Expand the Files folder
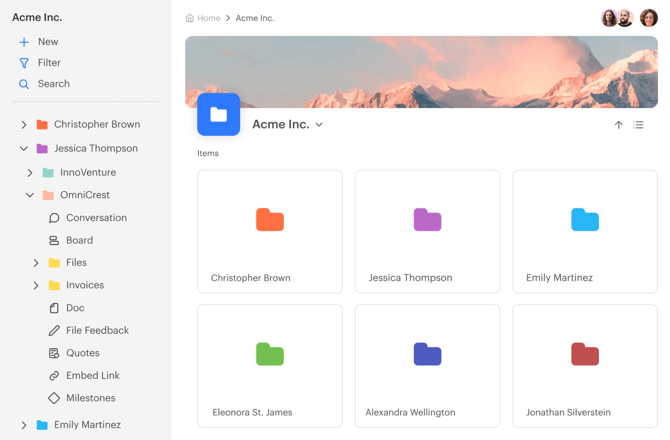 pos(36,262)
